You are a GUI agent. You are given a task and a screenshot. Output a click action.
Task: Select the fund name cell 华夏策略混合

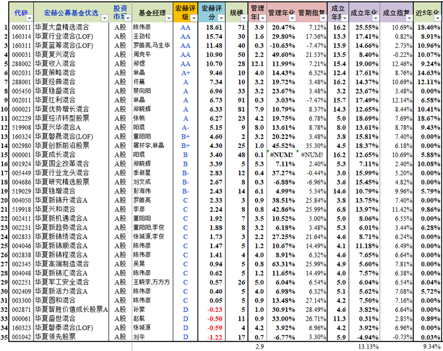(71, 73)
